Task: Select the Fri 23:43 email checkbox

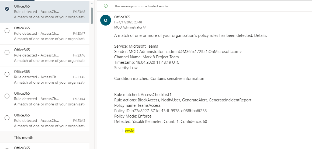Action: pos(7,118)
